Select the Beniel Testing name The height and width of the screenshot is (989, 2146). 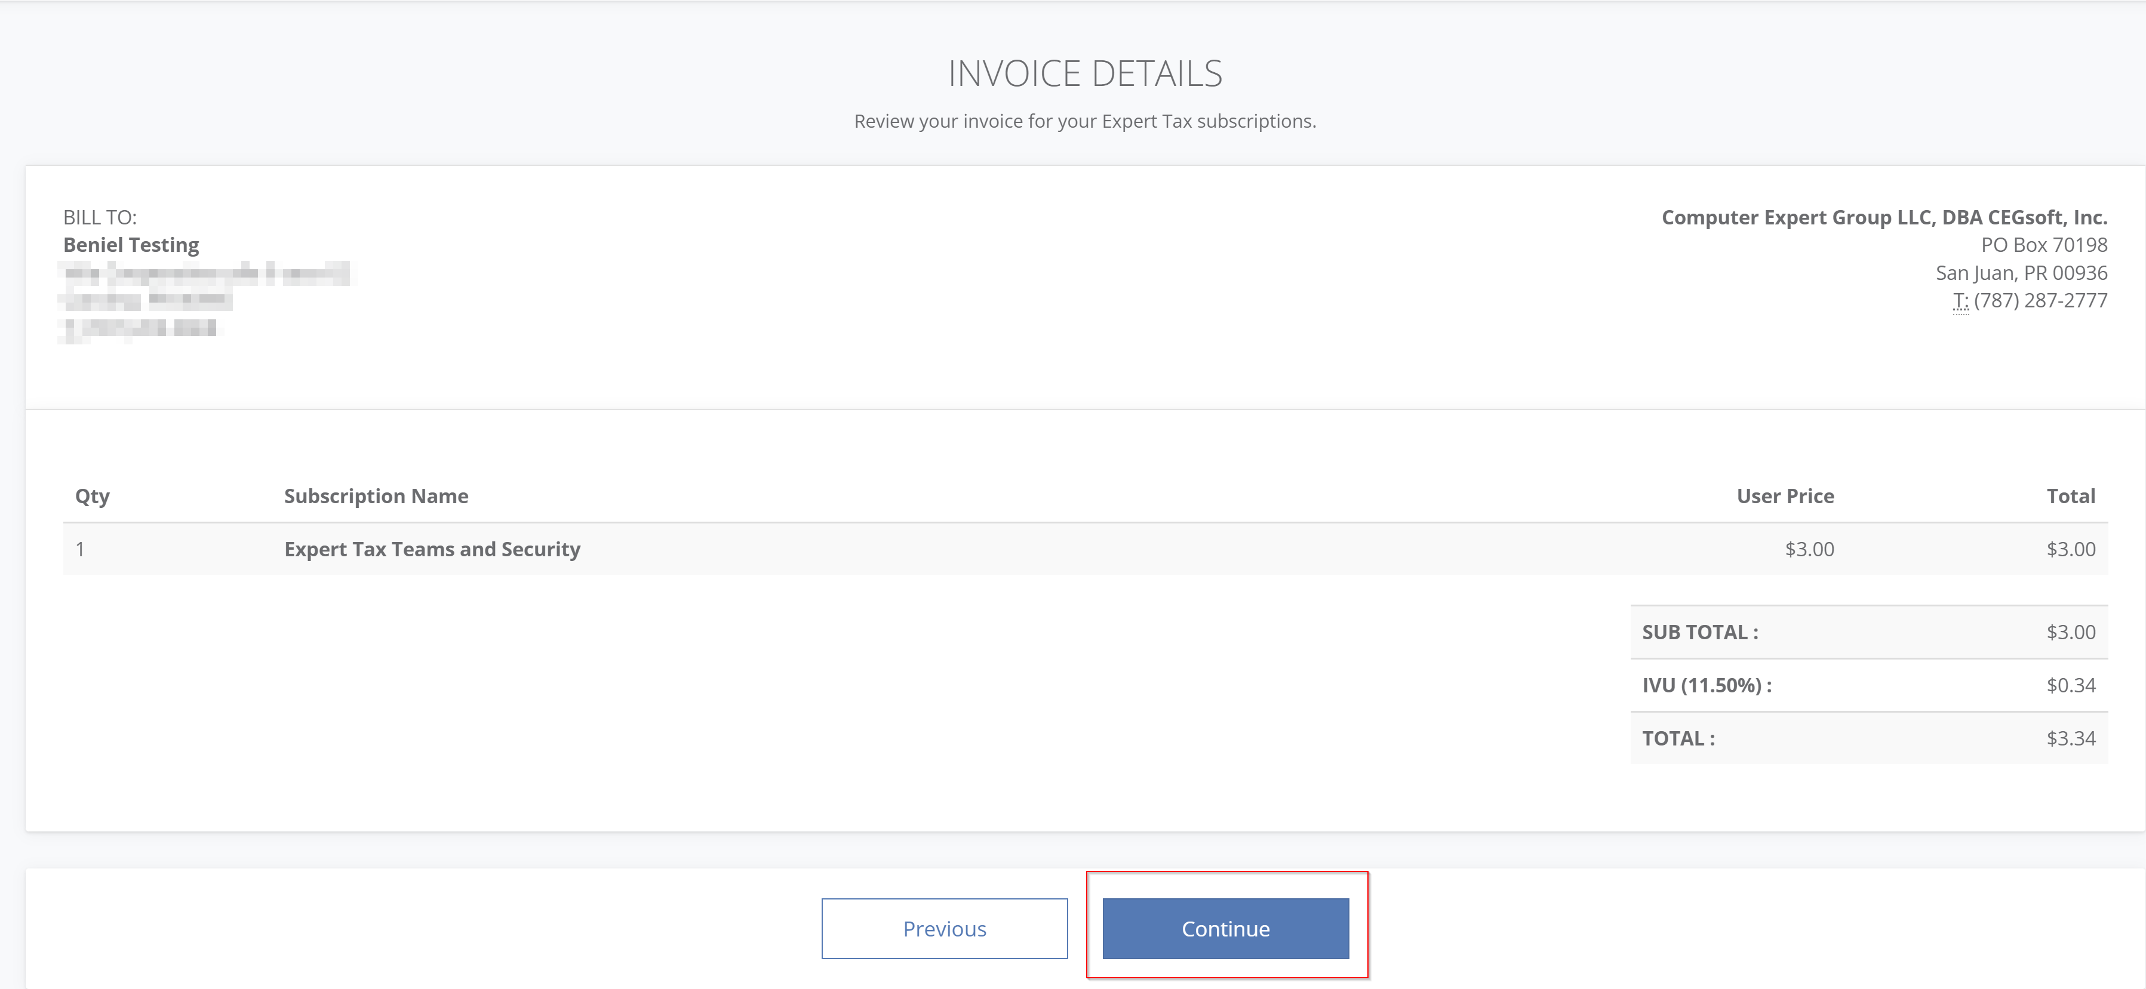[x=131, y=245]
